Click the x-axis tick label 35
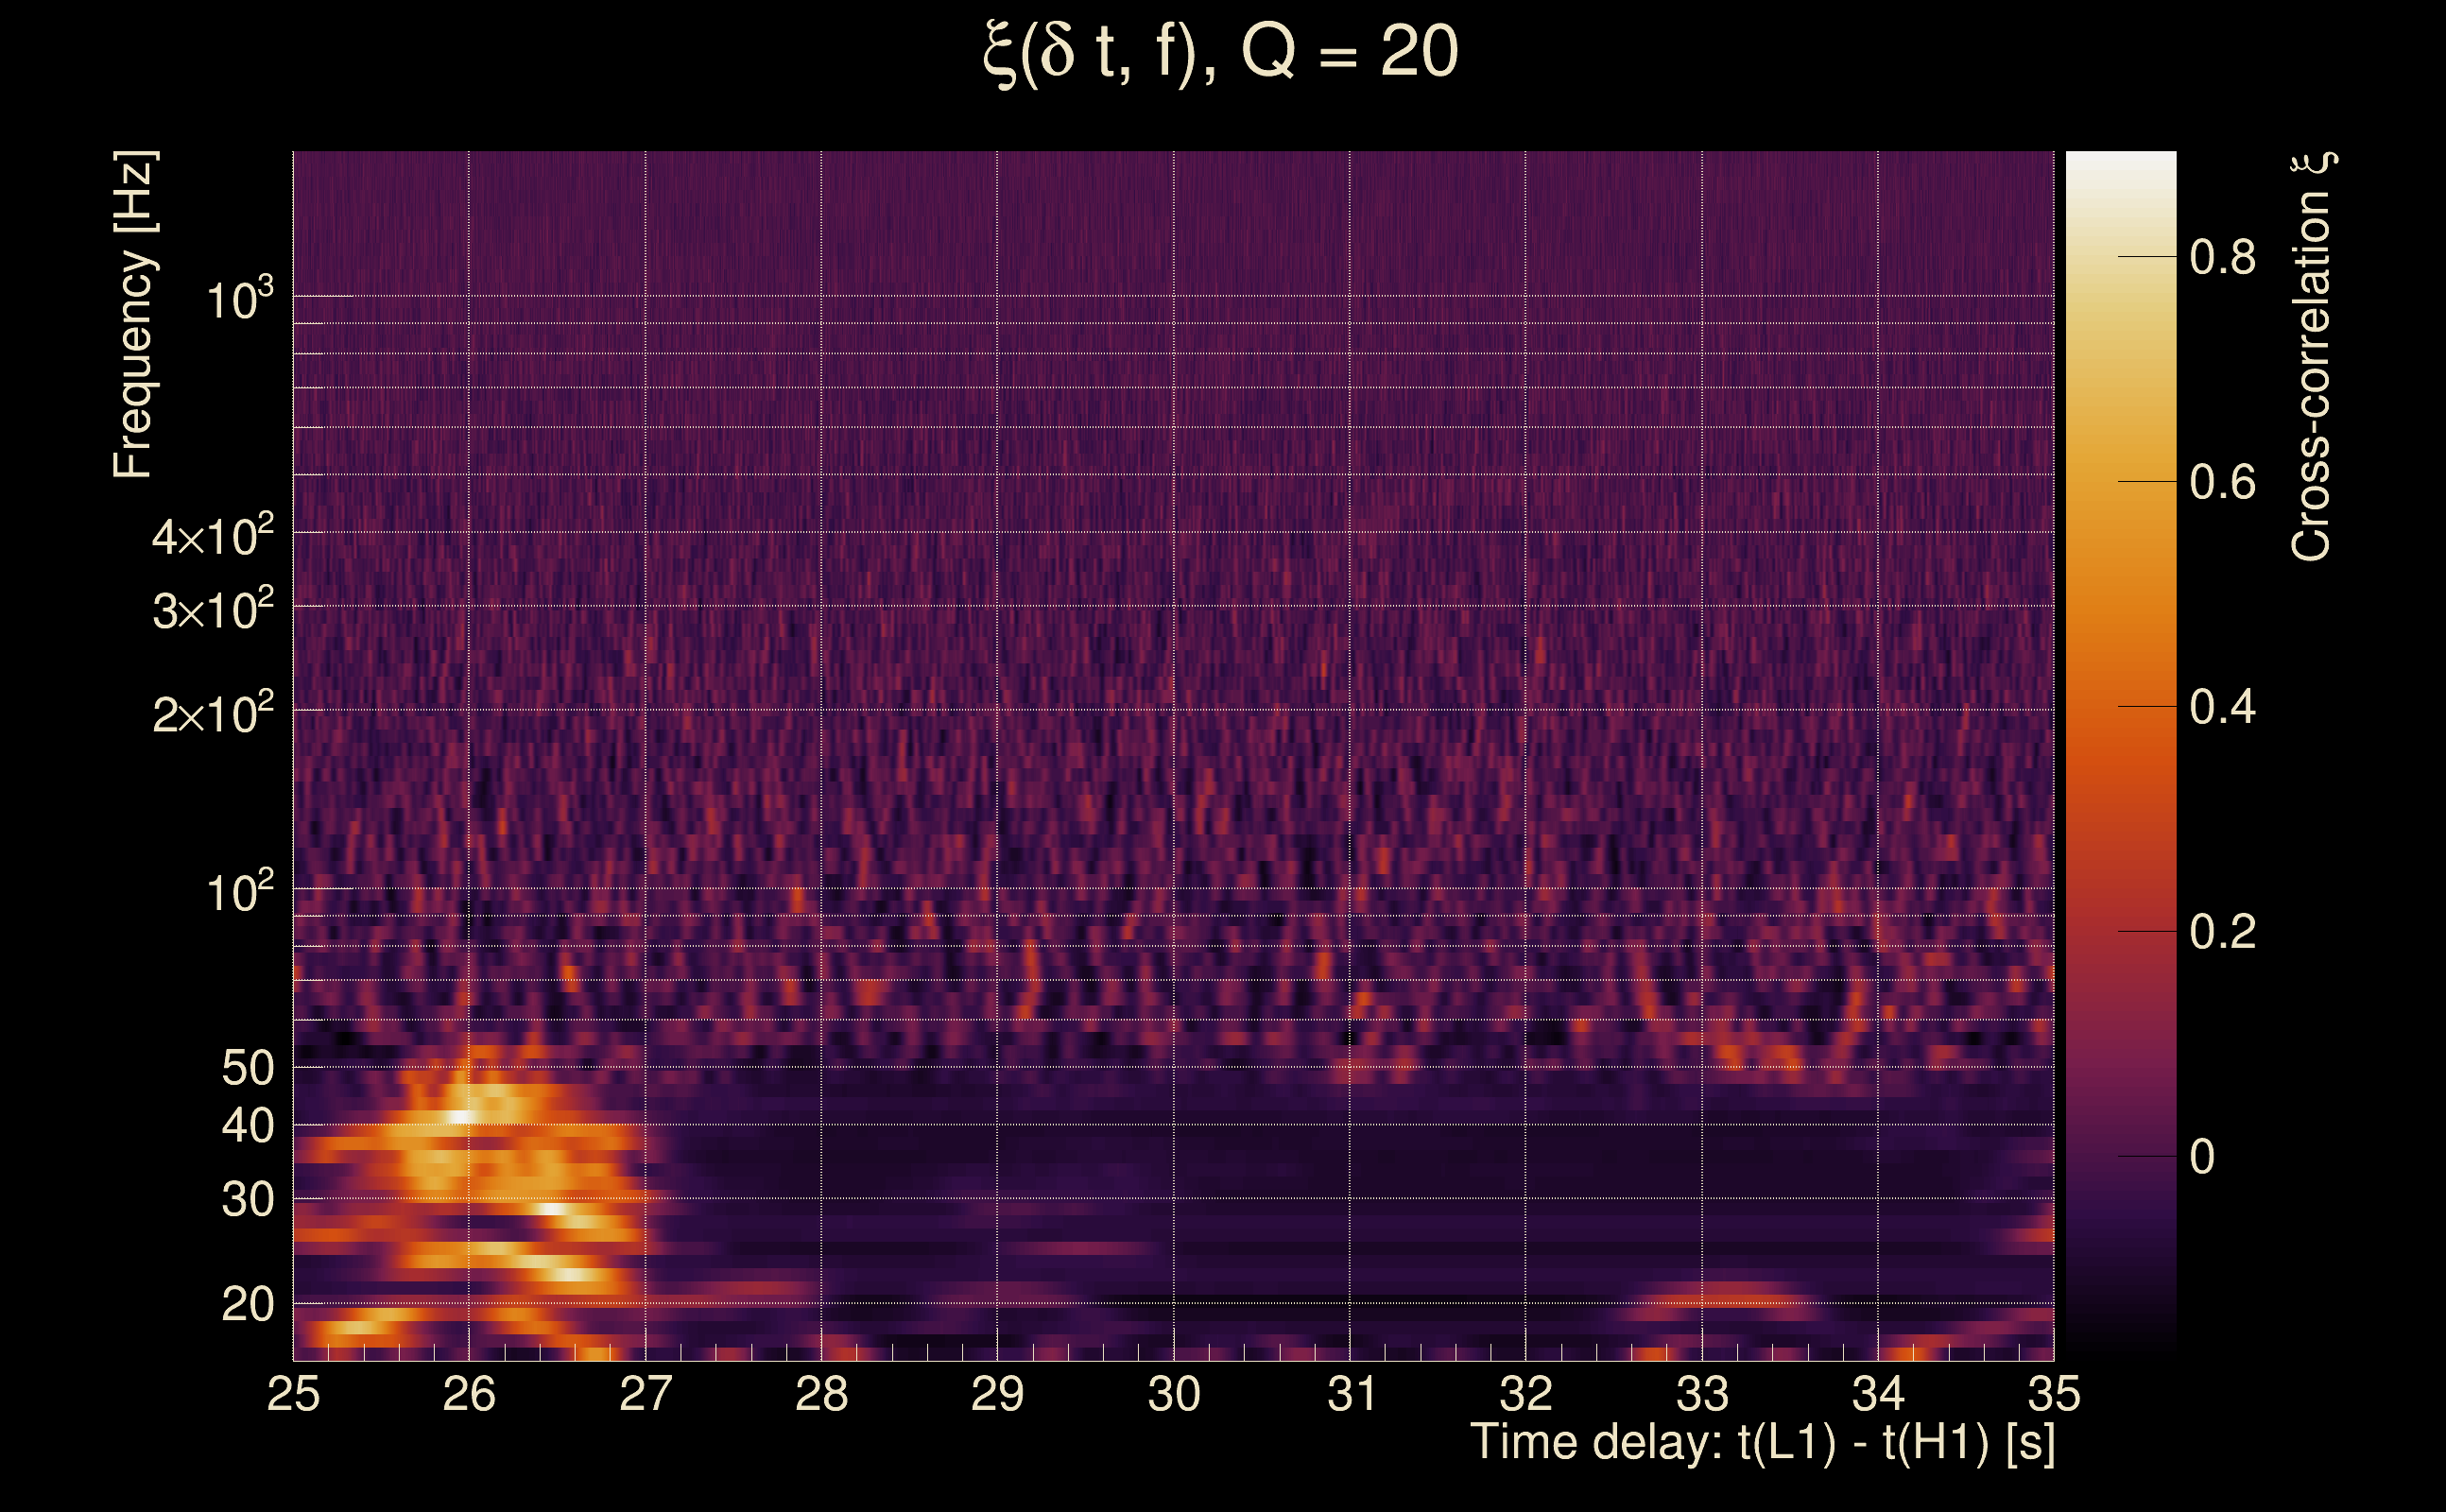This screenshot has height=1512, width=2446. coord(2054,1394)
